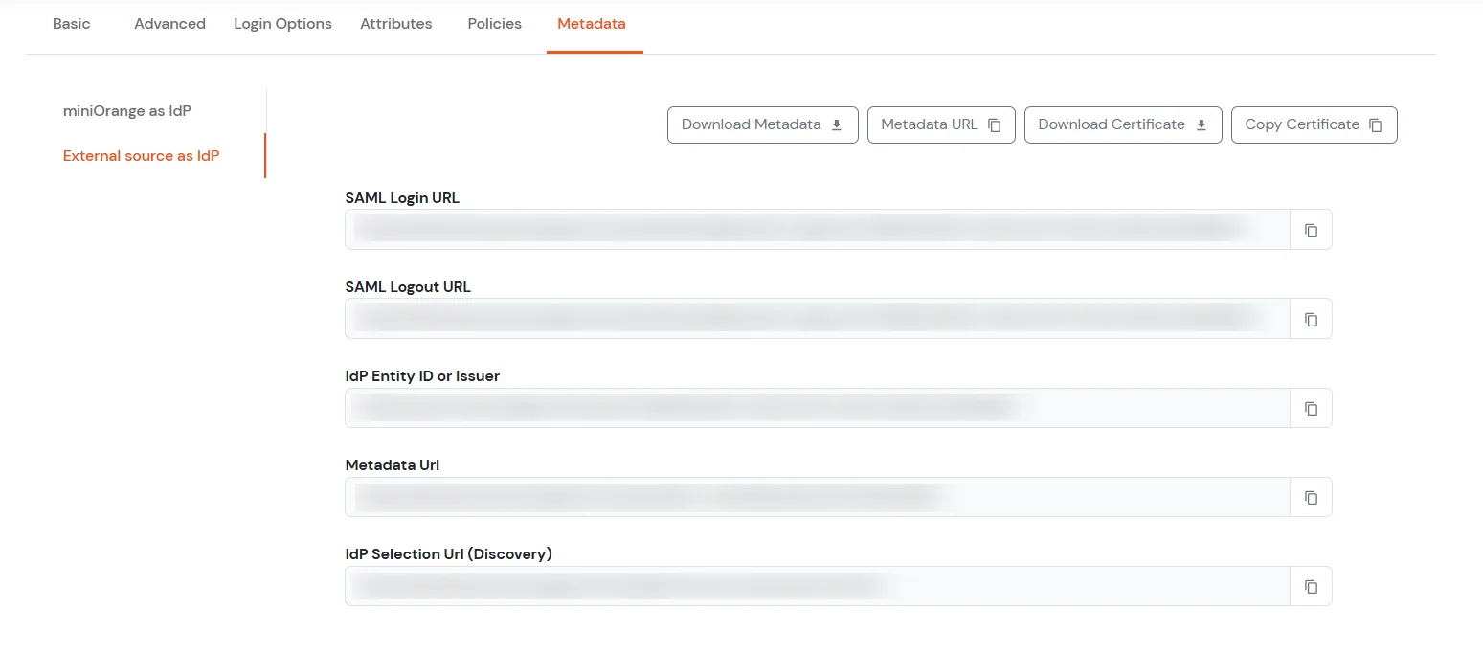Switch to the Policies tab
The width and height of the screenshot is (1483, 653).
click(494, 23)
